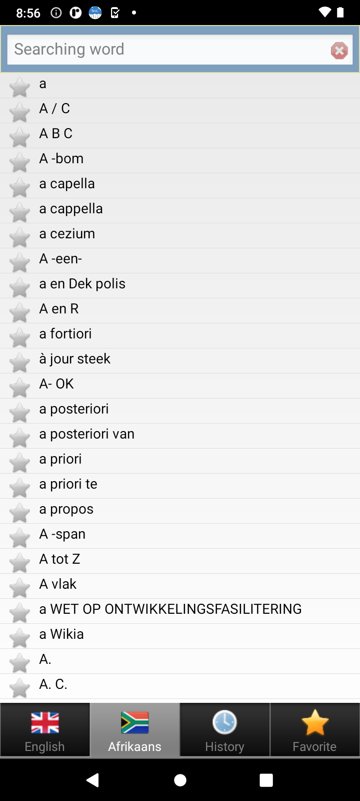Click star icon next to 'A -bom'
This screenshot has height=801, width=360.
coord(19,162)
